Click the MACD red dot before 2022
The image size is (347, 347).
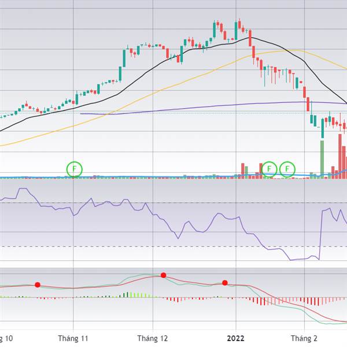tap(225, 283)
